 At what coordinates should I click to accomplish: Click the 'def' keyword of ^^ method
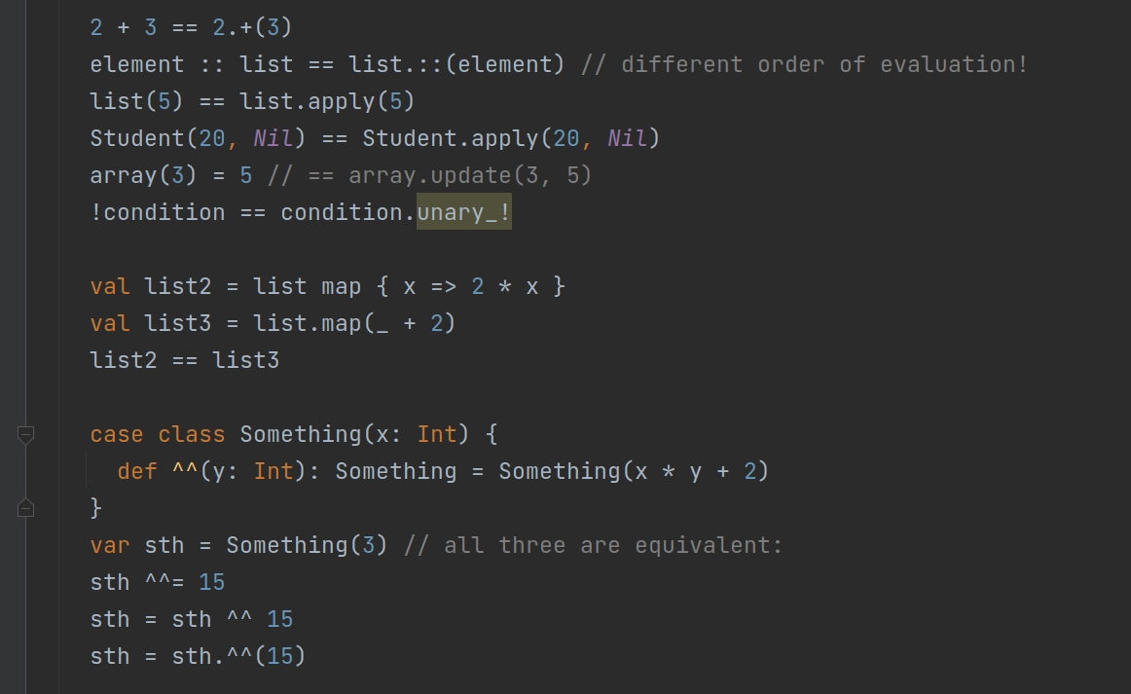(137, 471)
